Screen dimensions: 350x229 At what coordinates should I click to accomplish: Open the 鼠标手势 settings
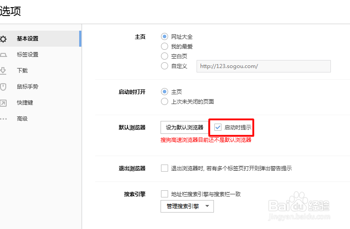pos(40,87)
